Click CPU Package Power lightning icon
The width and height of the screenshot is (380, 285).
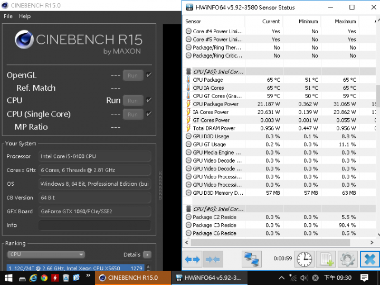[188, 104]
